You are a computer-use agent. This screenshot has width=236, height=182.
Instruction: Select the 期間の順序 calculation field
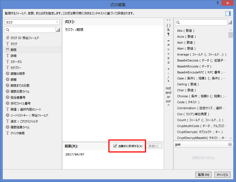pyautogui.click(x=32, y=74)
